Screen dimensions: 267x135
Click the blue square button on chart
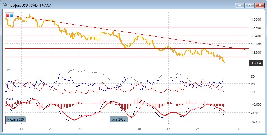(x=12, y=15)
